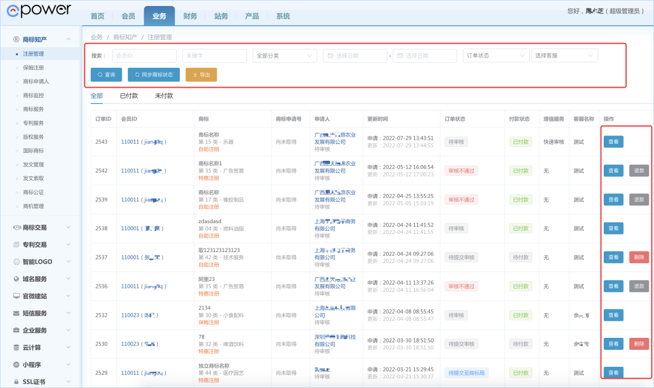
Task: Click 删除 for order 2530
Action: point(639,344)
